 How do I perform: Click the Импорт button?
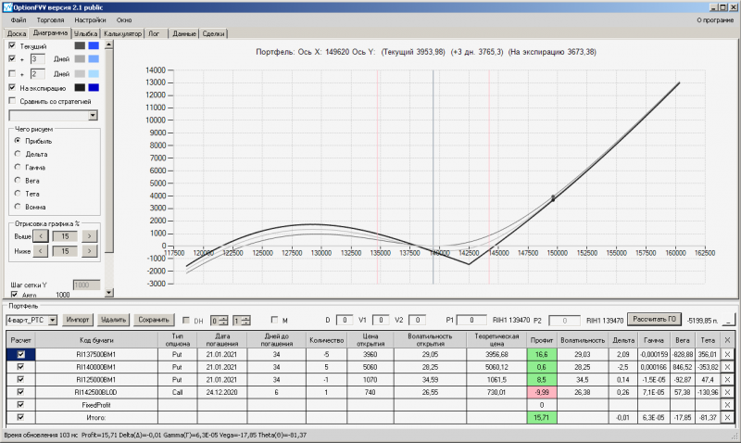pyautogui.click(x=78, y=320)
